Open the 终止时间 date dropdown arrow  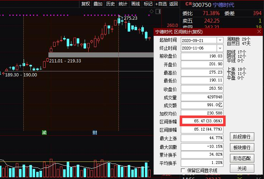(220, 48)
